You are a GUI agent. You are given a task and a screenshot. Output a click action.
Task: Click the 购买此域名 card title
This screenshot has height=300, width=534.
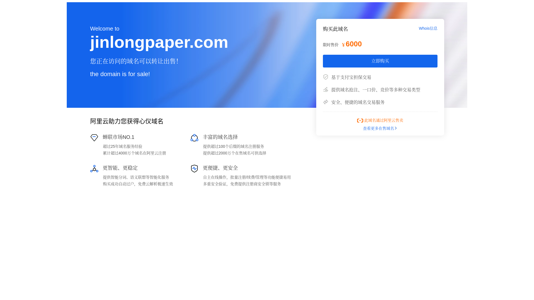pyautogui.click(x=335, y=29)
